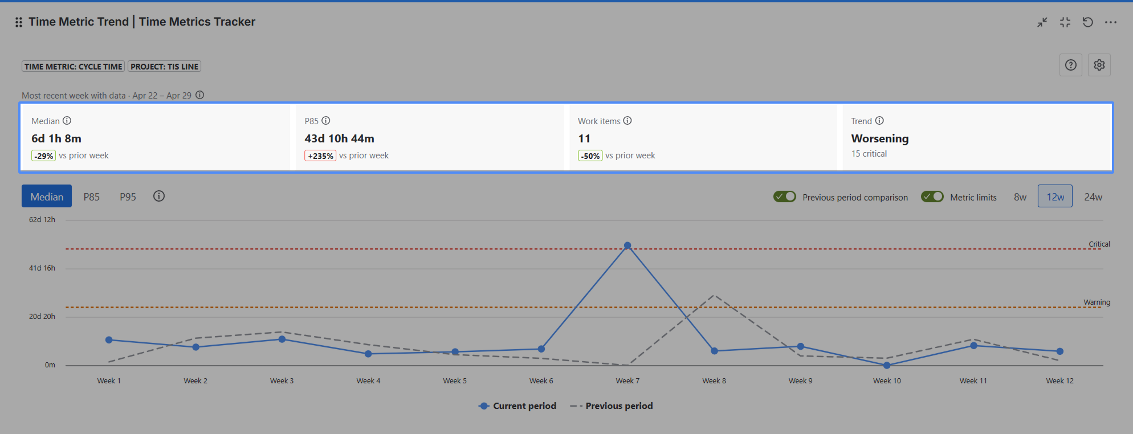Open the gadget settings gear

click(x=1099, y=65)
